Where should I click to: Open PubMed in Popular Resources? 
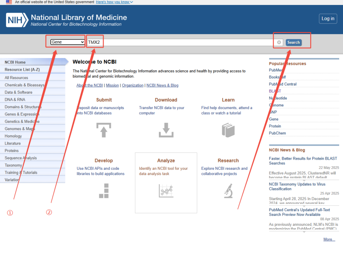tap(275, 70)
